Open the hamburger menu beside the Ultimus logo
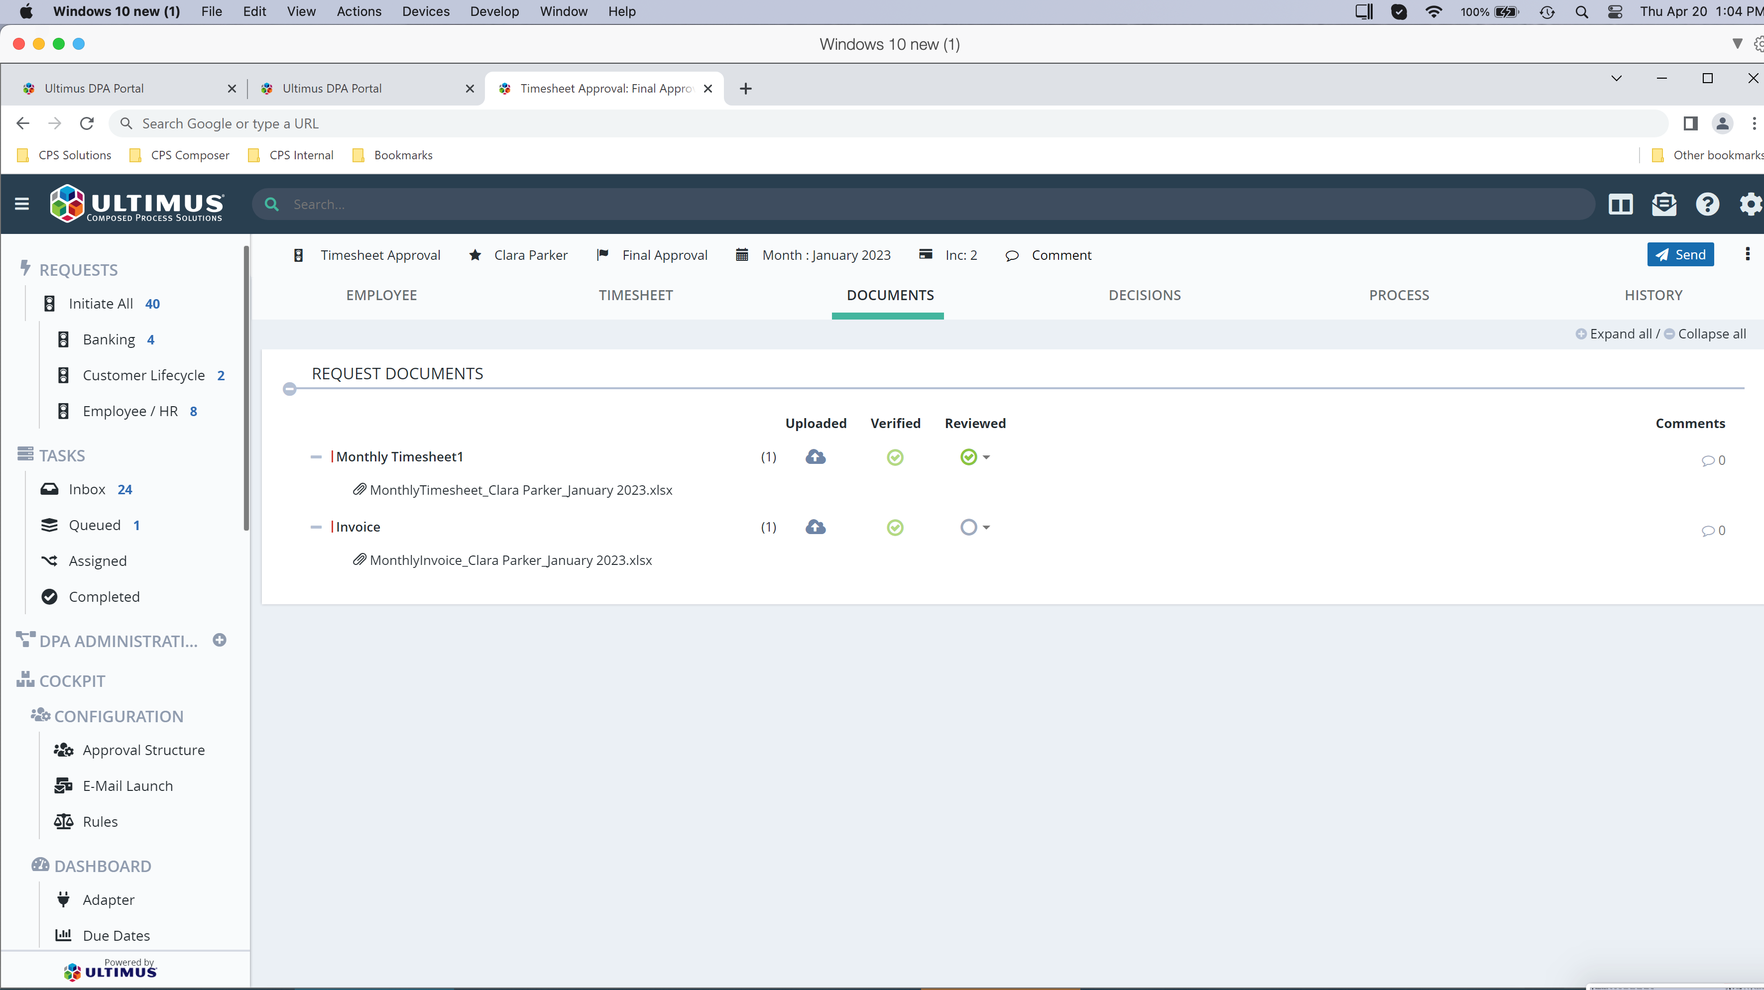This screenshot has width=1764, height=990. 21,204
